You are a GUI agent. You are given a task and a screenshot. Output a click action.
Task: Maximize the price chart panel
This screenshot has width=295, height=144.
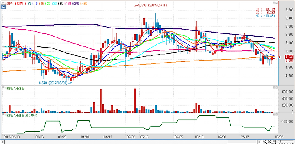(277, 3)
